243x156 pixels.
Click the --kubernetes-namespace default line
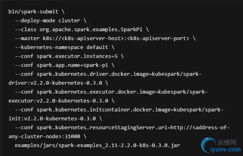pos(64,47)
